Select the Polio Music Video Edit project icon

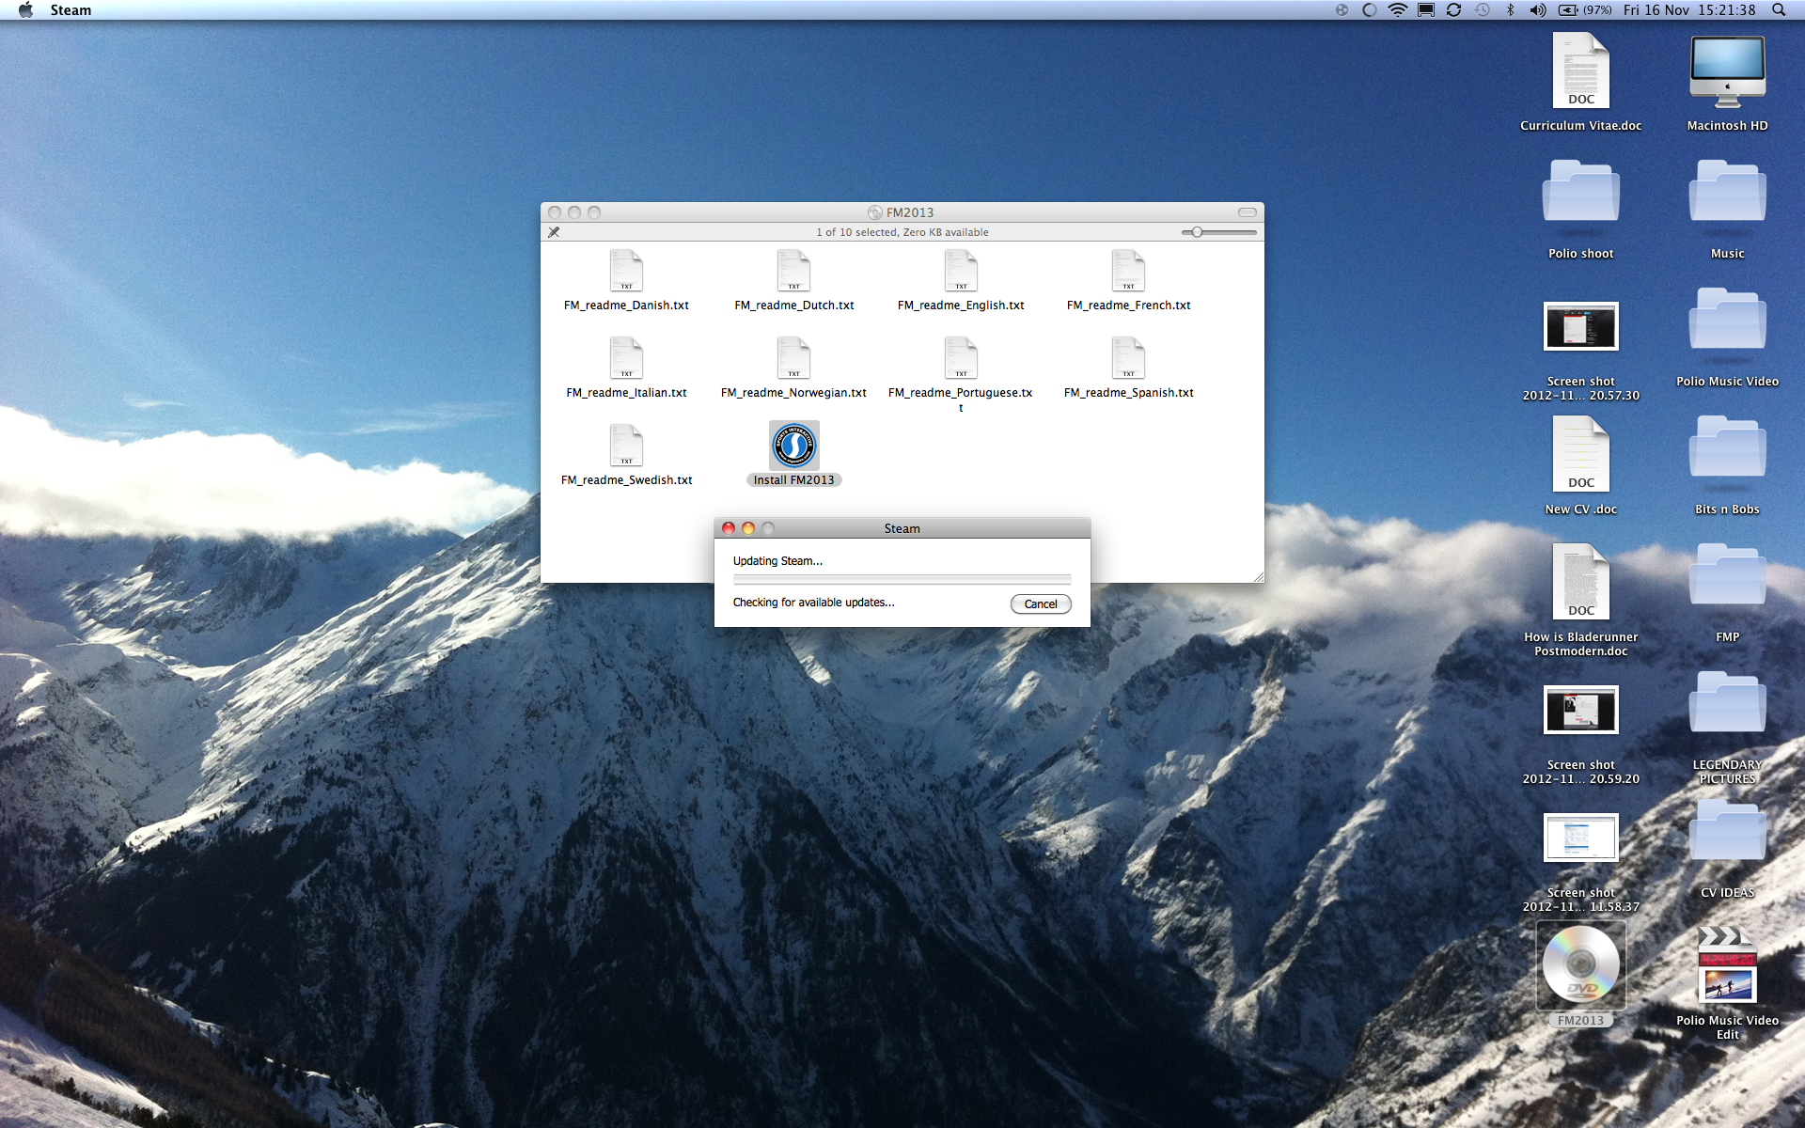point(1728,965)
